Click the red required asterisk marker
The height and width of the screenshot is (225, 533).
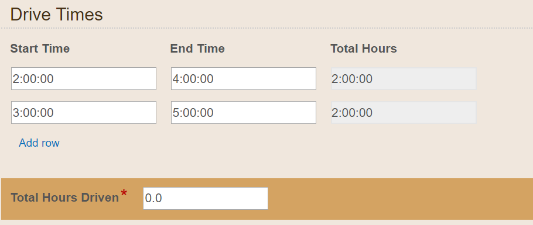(x=124, y=193)
